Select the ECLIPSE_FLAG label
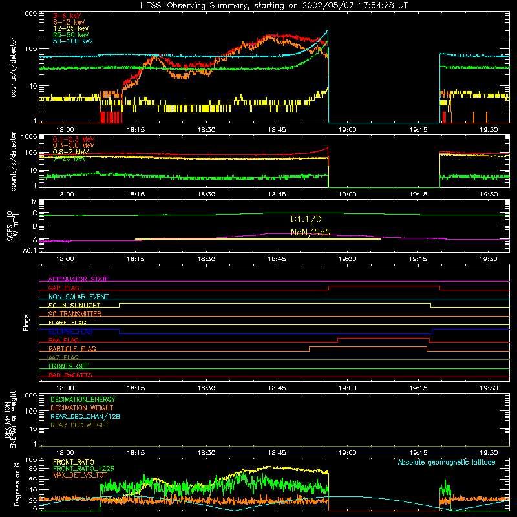The width and height of the screenshot is (517, 517). tap(70, 332)
